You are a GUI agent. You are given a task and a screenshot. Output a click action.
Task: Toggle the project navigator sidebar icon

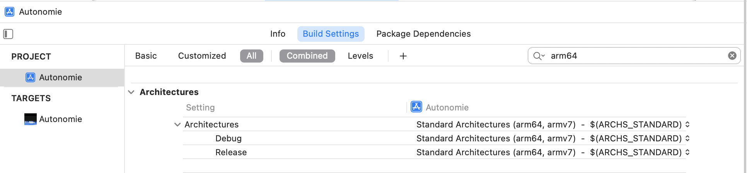tap(8, 34)
